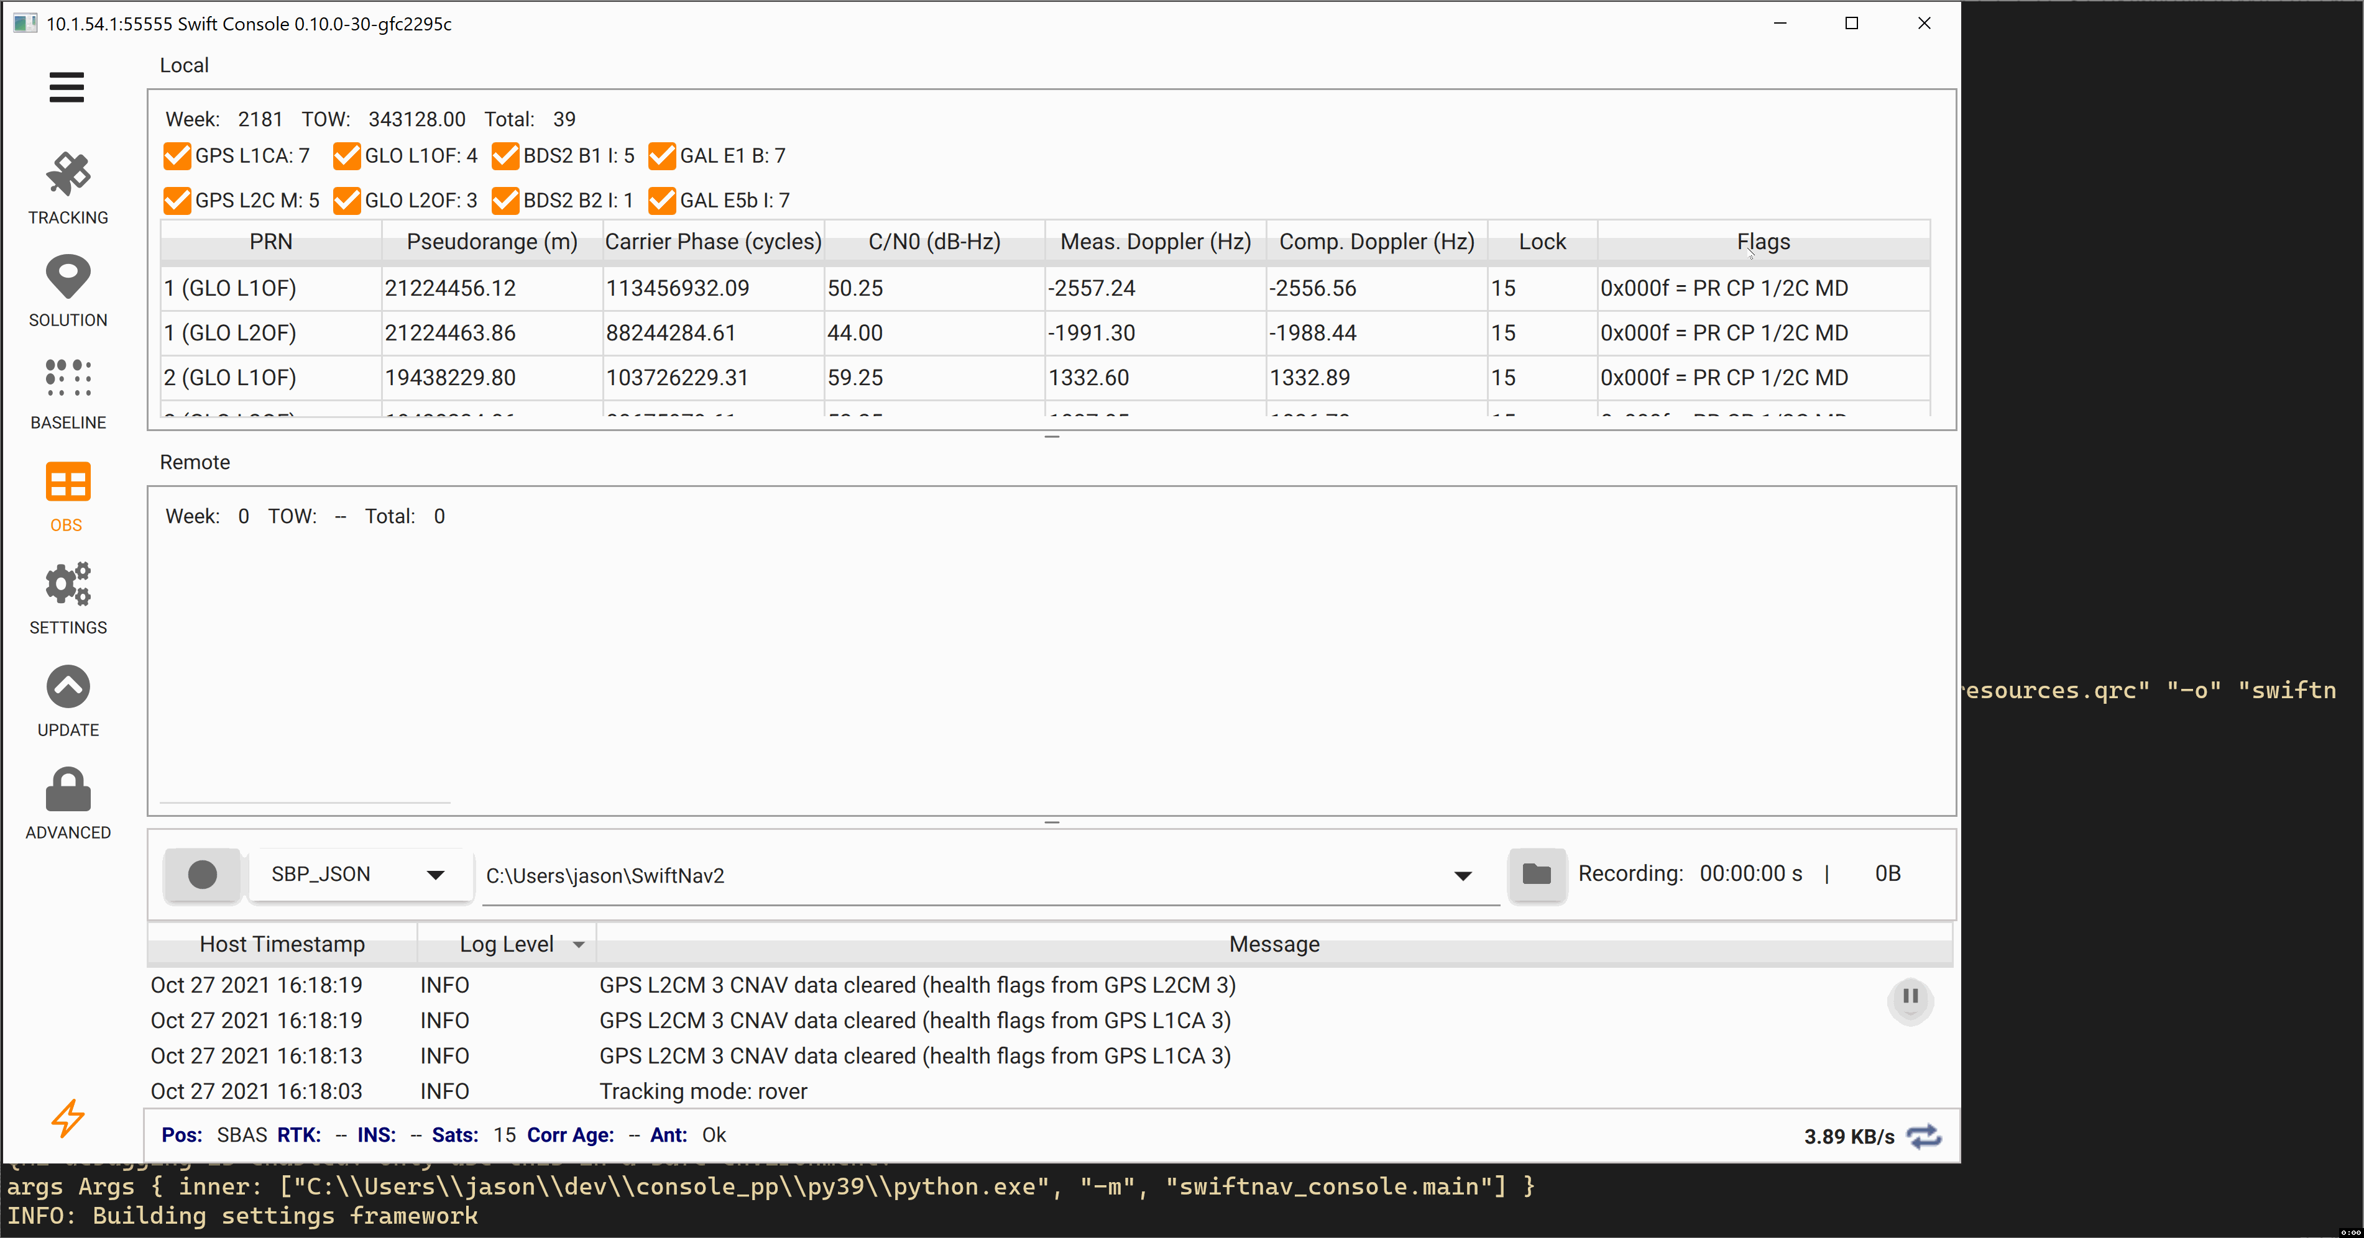
Task: Start recording with the round record button
Action: click(x=202, y=875)
